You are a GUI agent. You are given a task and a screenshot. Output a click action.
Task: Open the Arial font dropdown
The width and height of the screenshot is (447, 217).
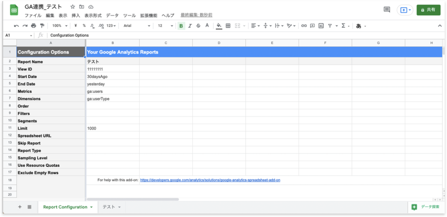137,26
